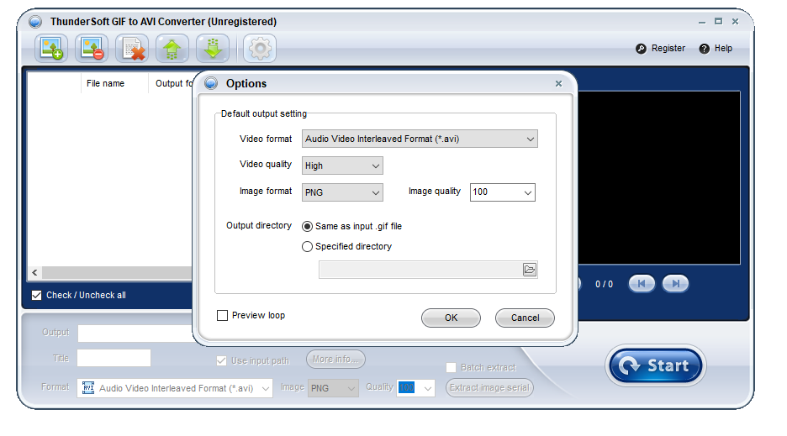Click Cancel in the Options dialog

coord(525,318)
